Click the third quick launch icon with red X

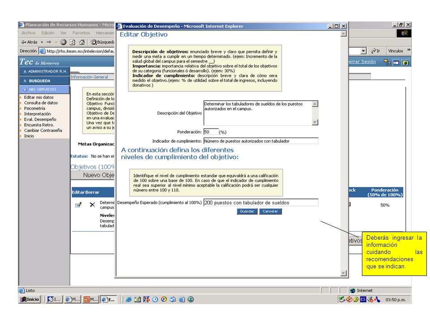click(146, 300)
